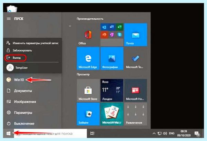Open Excel in the Office apps folder
207x141 pixels.
(120, 27)
